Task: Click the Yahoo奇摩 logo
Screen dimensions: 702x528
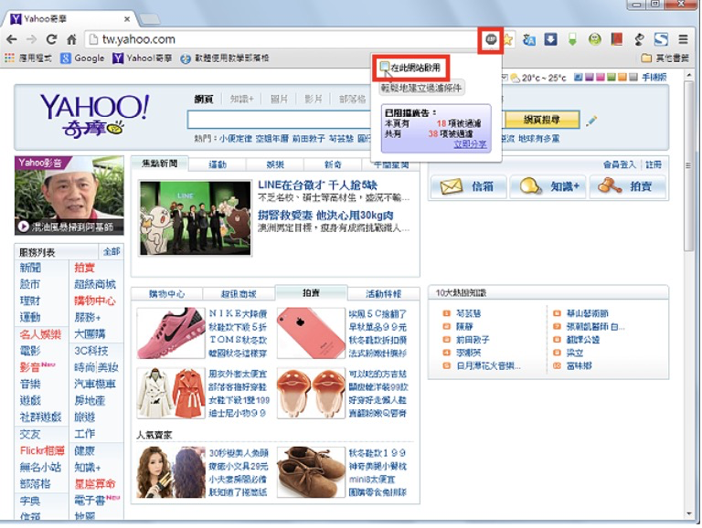Action: click(94, 114)
